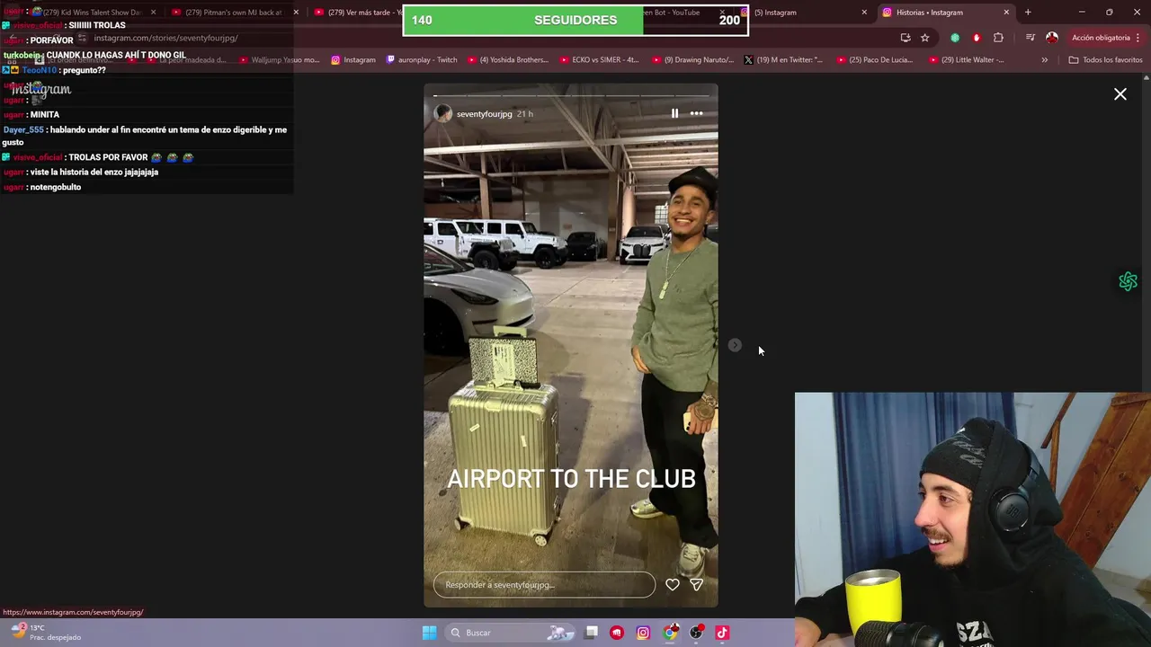This screenshot has height=647, width=1151.
Task: Like the story with the heart icon
Action: [672, 584]
